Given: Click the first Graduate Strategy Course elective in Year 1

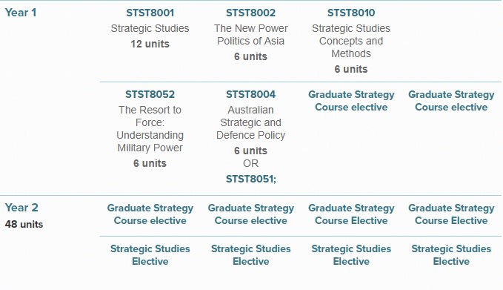Looking at the screenshot, I should 351,101.
